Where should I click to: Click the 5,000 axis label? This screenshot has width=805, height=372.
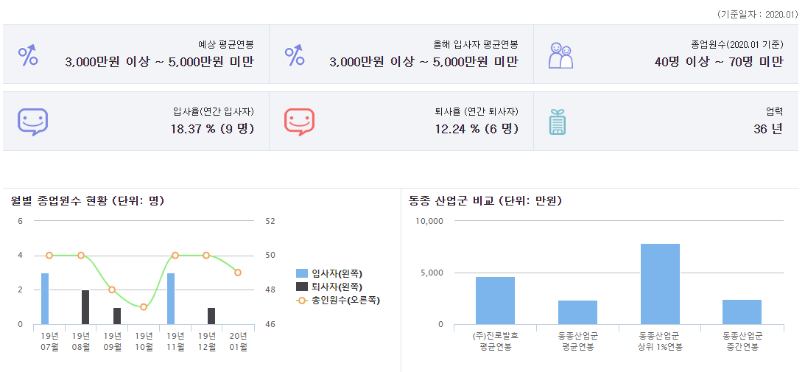point(432,273)
